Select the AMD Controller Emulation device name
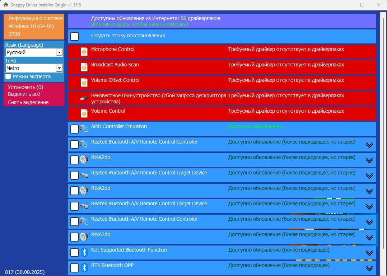387x276 pixels. pyautogui.click(x=119, y=126)
